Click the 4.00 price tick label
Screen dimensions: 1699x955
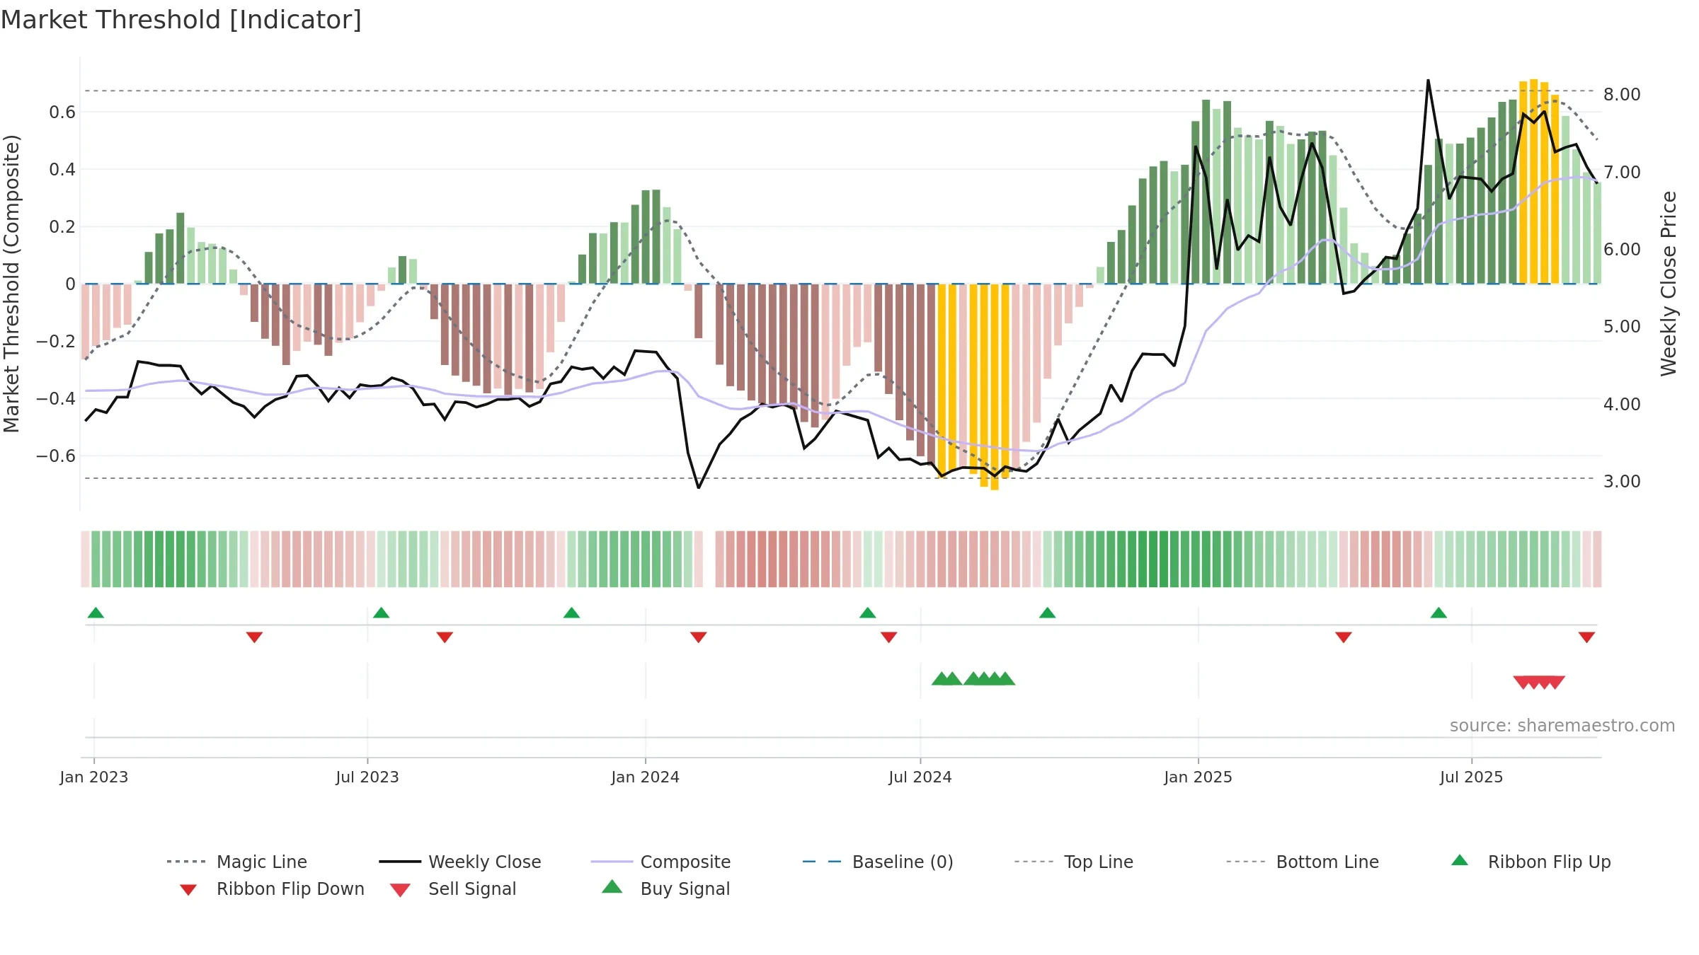tap(1622, 405)
